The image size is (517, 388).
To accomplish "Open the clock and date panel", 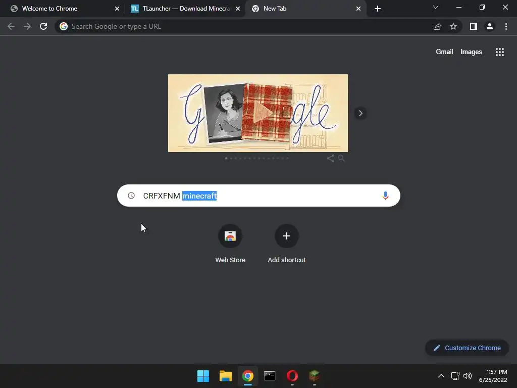I will (x=493, y=376).
